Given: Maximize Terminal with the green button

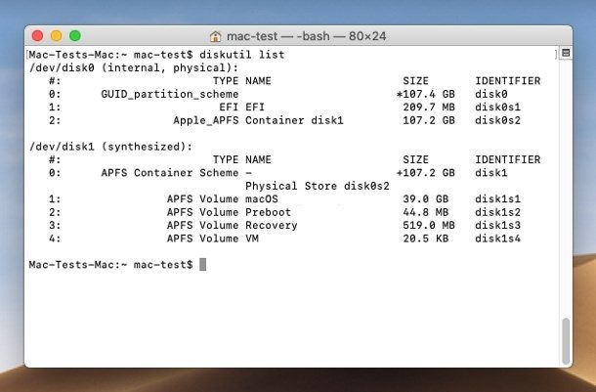Looking at the screenshot, I should point(75,36).
